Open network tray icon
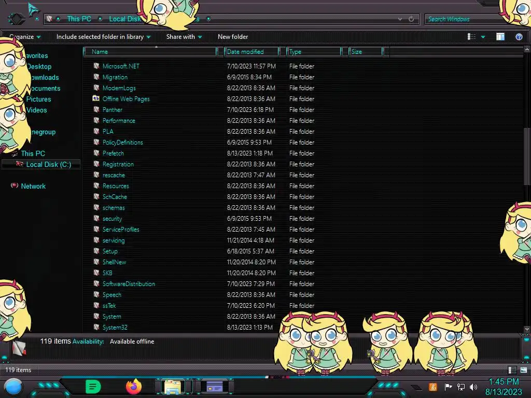This screenshot has height=398, width=531. (461, 387)
